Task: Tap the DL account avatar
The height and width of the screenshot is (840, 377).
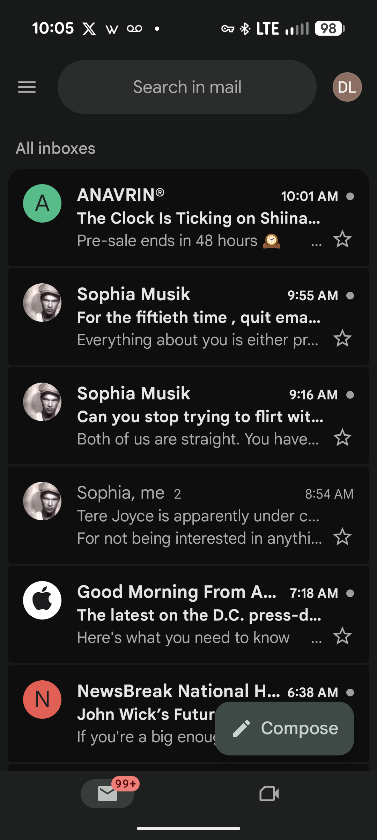Action: [x=347, y=87]
